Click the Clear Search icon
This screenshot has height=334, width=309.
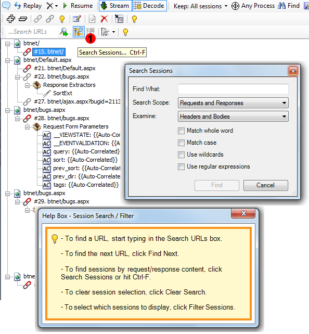pos(91,32)
